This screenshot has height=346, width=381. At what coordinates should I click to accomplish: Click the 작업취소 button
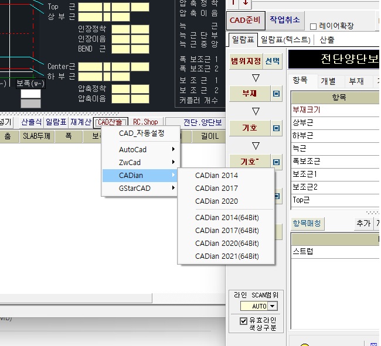pos(285,20)
